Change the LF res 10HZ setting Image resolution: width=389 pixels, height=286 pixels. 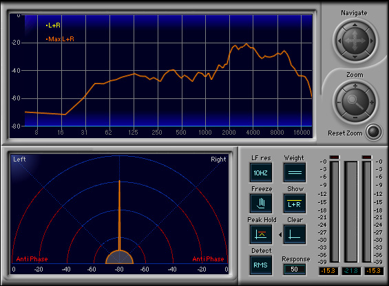pyautogui.click(x=261, y=173)
